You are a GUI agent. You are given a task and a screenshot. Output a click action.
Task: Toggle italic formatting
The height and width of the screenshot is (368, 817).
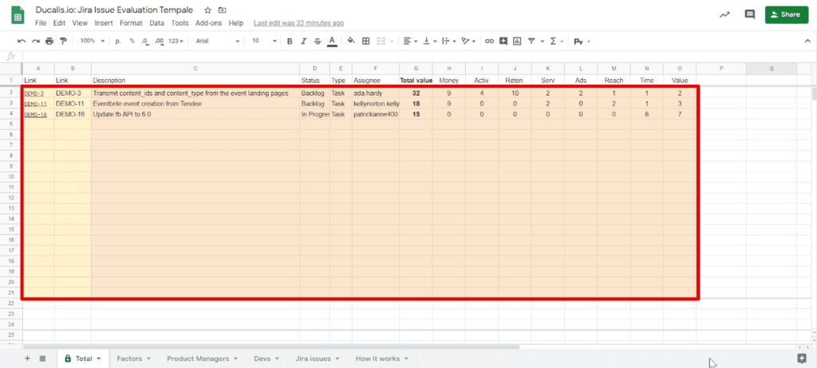click(x=303, y=41)
